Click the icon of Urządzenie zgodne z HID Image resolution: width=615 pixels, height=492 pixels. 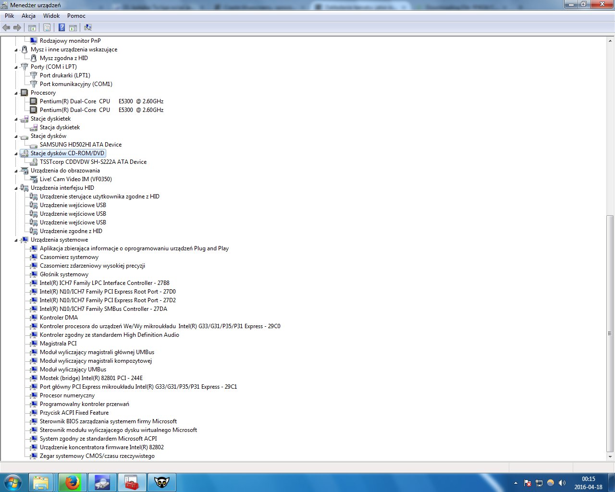[34, 231]
